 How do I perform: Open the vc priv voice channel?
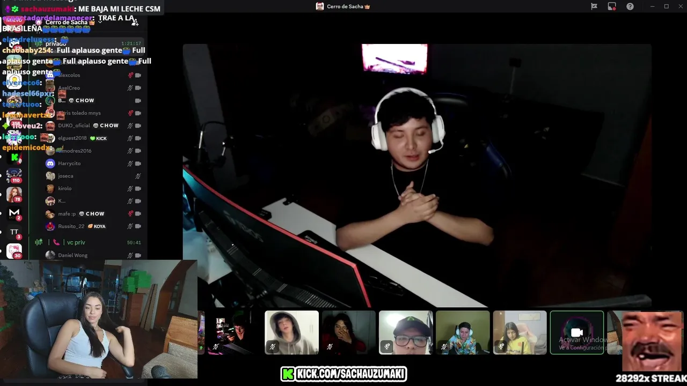click(87, 242)
